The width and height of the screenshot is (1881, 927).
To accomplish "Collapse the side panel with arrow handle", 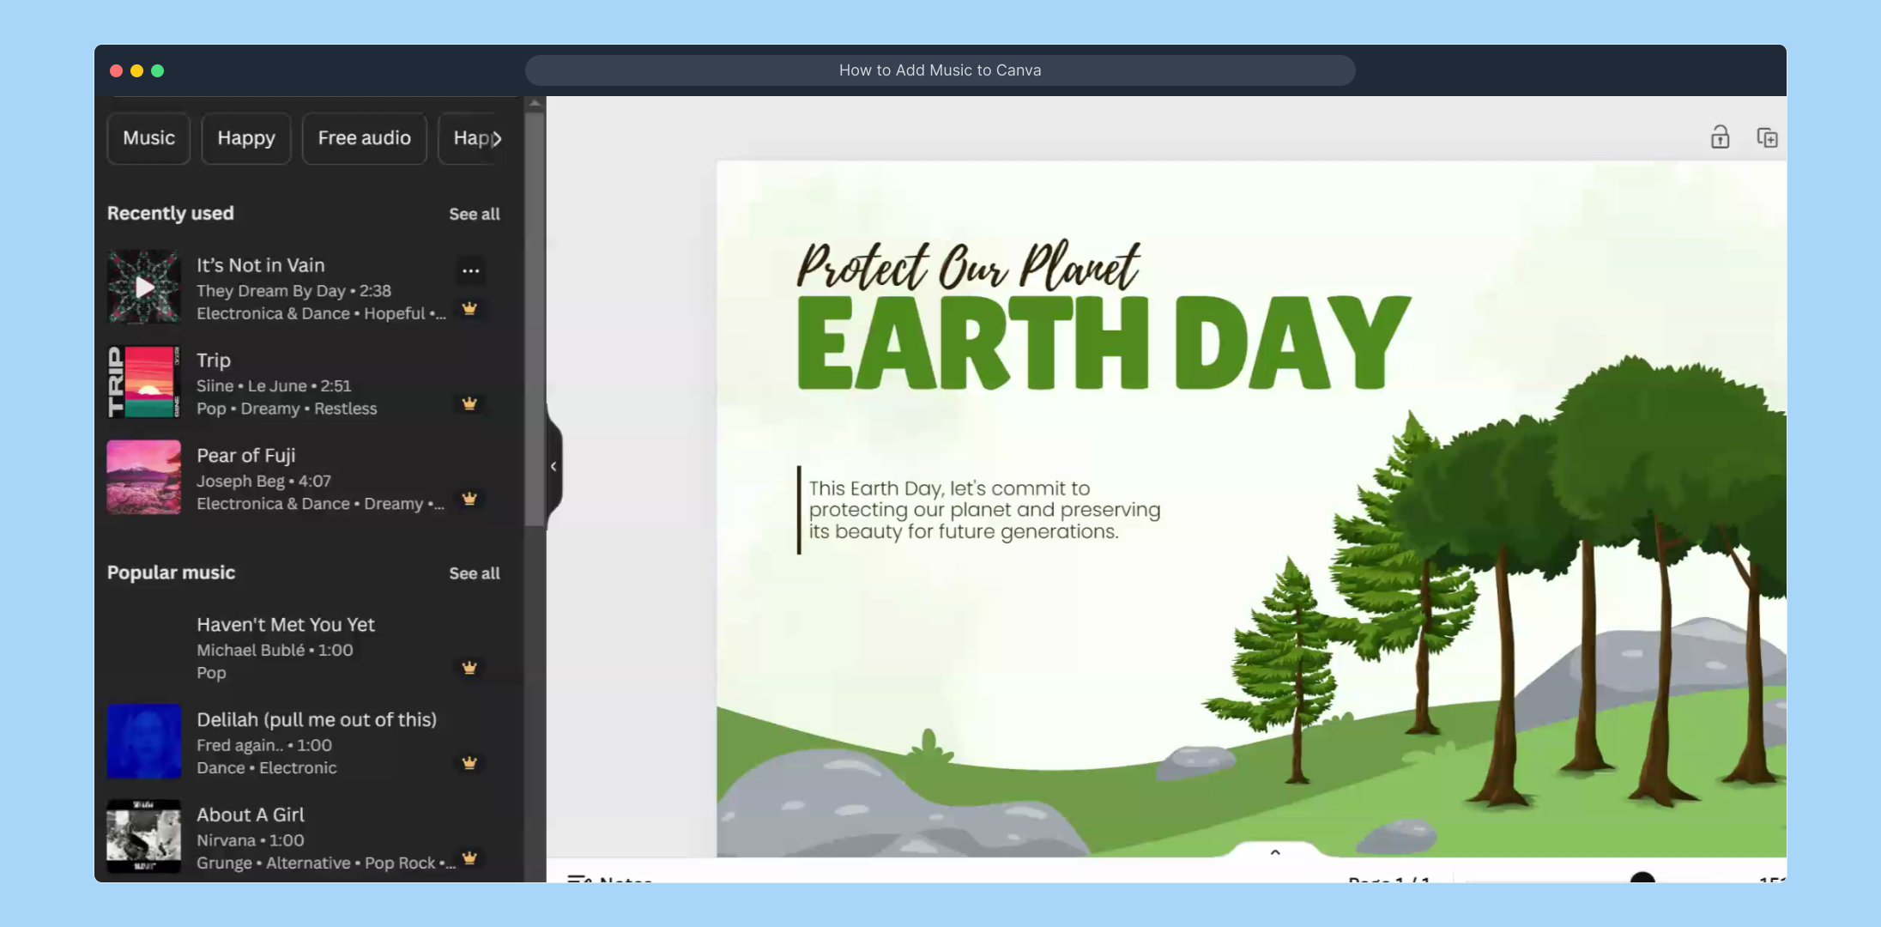I will coord(553,466).
